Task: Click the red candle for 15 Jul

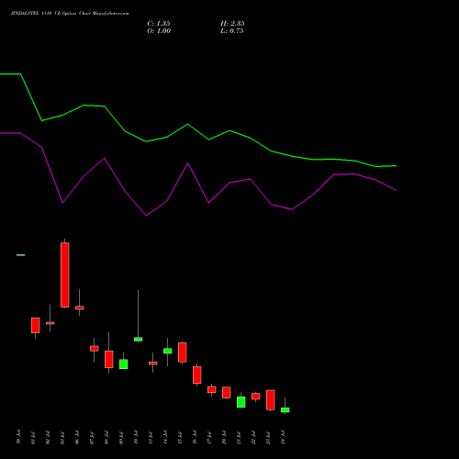Action: [x=183, y=353]
